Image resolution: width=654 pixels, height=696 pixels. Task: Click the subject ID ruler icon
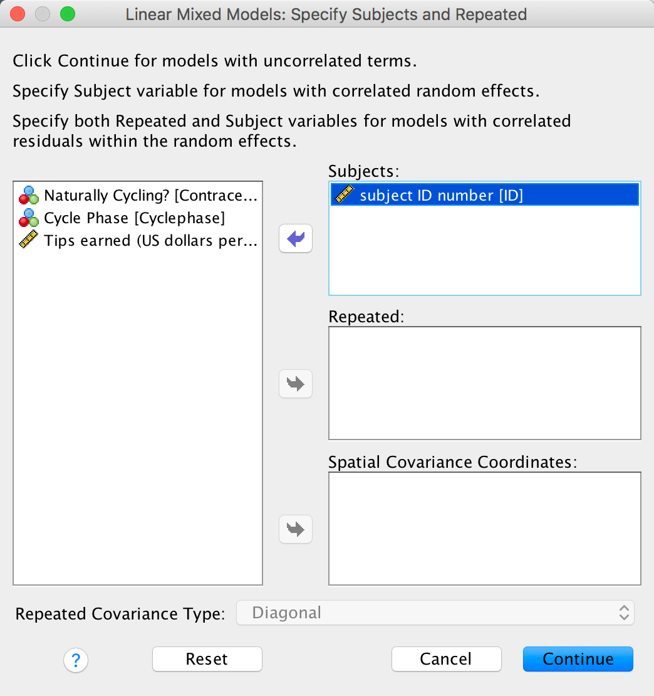(345, 196)
